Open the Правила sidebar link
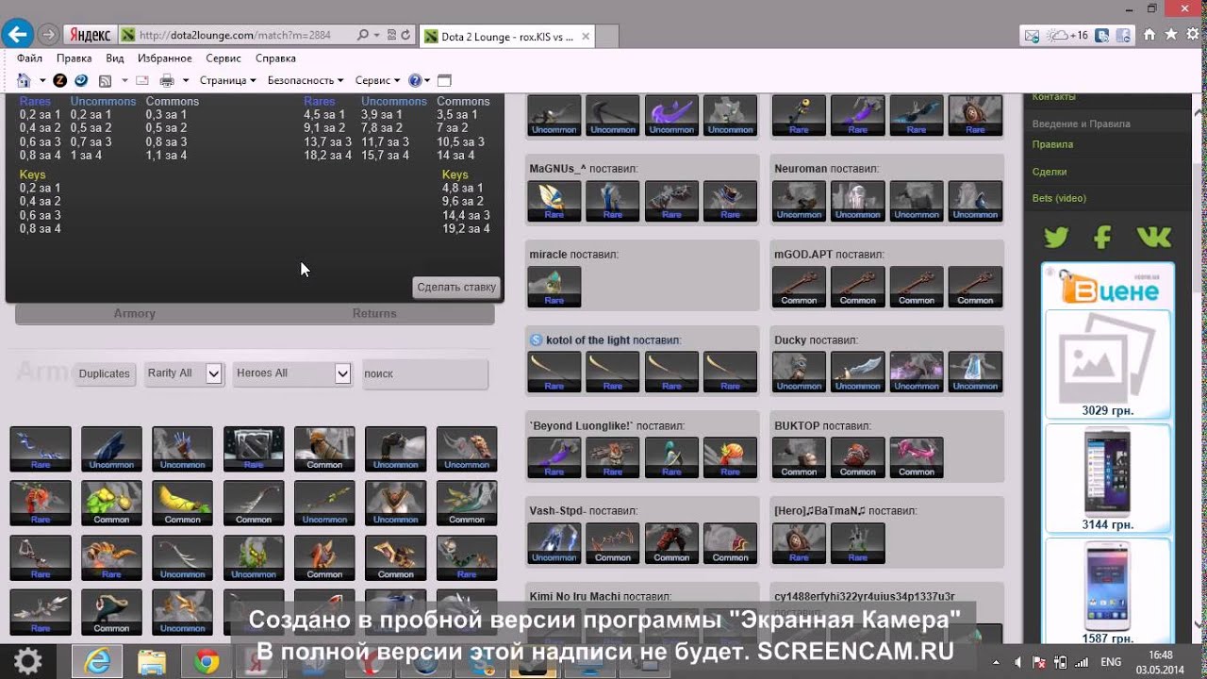The height and width of the screenshot is (679, 1207). [x=1052, y=144]
